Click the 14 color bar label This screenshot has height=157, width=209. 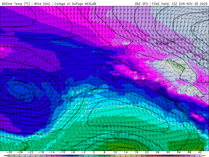coord(126,152)
